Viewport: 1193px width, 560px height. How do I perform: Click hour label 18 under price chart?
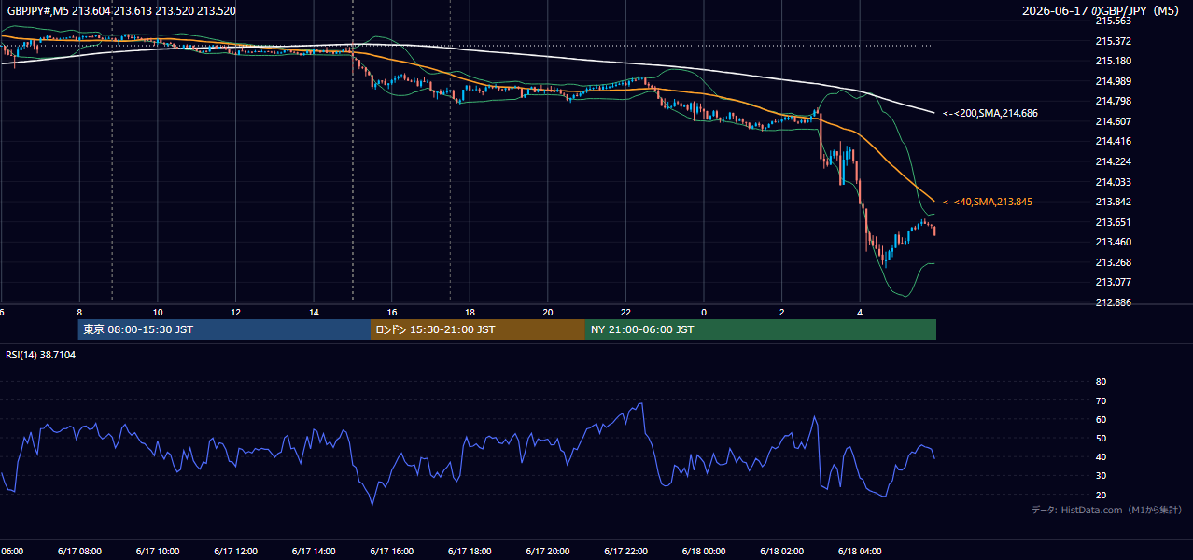coord(470,313)
